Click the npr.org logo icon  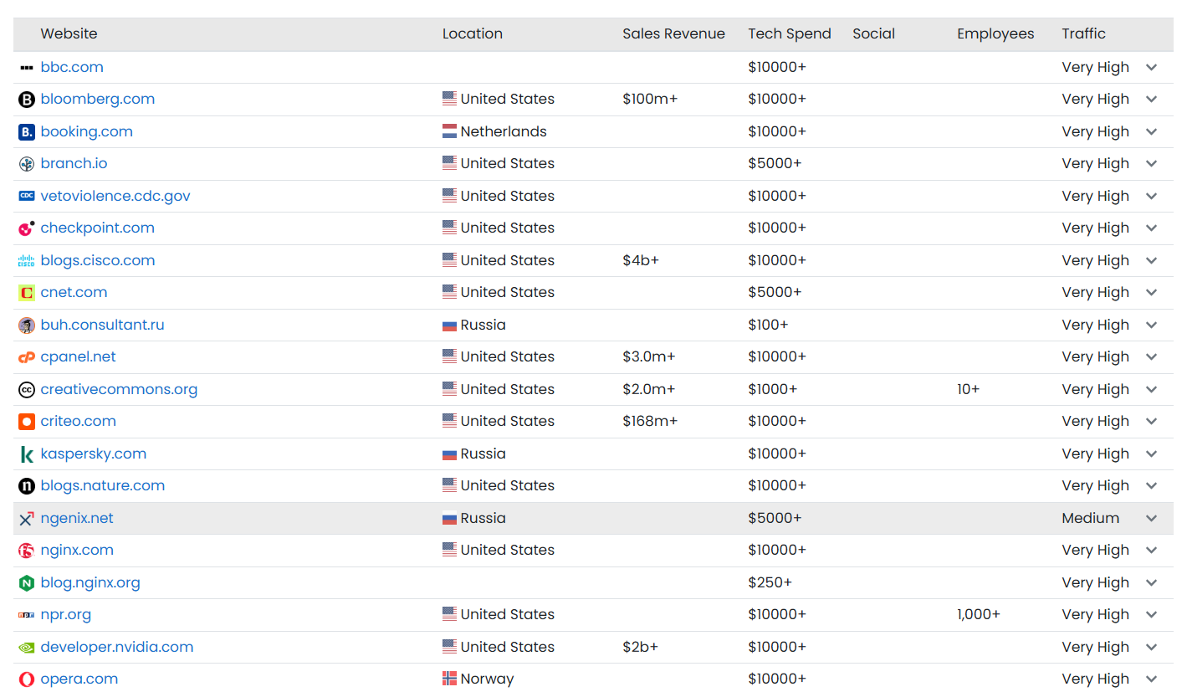27,615
